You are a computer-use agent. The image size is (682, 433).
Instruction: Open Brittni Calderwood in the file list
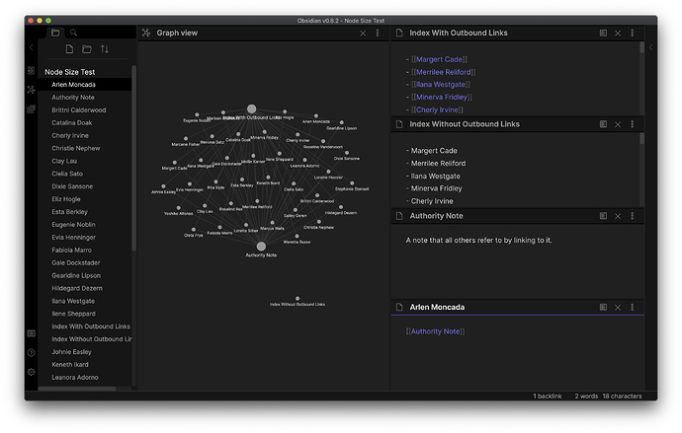[79, 110]
